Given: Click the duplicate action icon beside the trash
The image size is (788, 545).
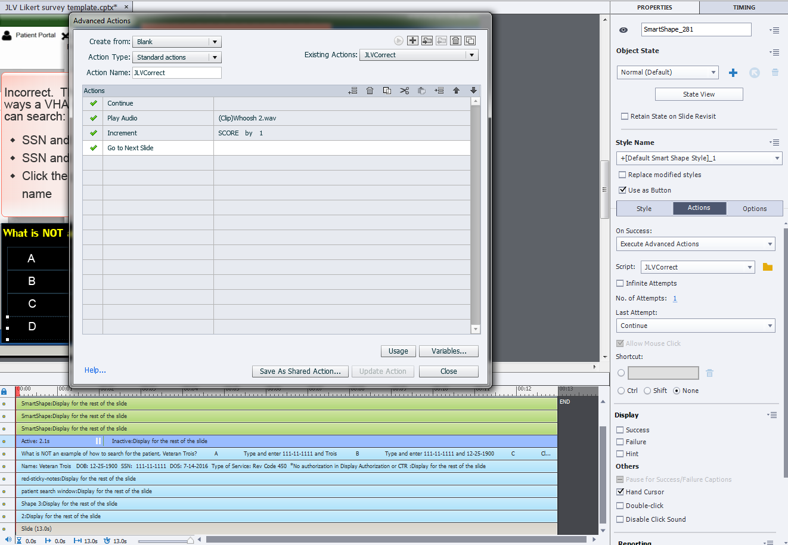Looking at the screenshot, I should pos(470,41).
